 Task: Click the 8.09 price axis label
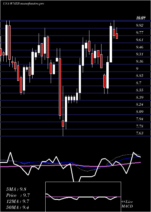tap(140, 112)
